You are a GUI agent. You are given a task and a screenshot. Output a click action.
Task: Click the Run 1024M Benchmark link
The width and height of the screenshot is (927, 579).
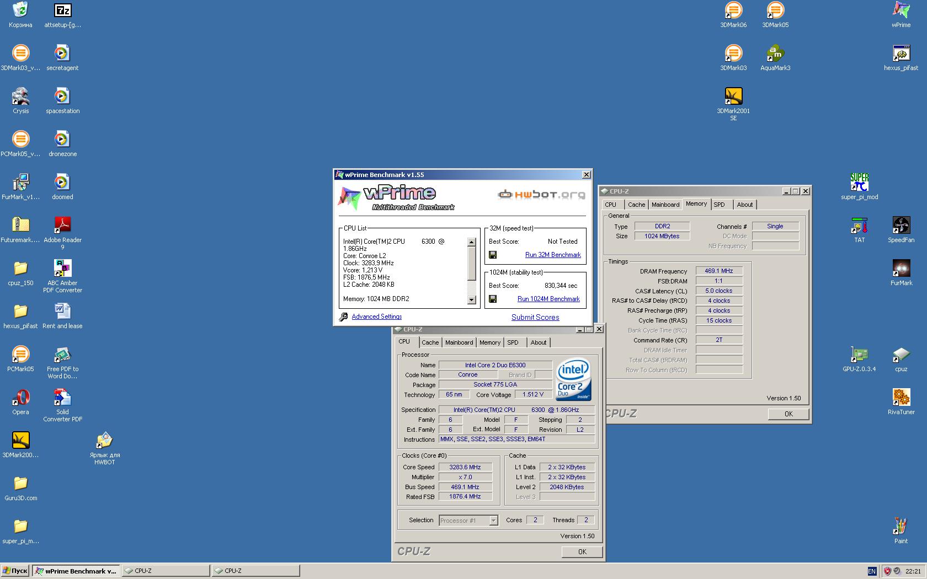tap(548, 299)
